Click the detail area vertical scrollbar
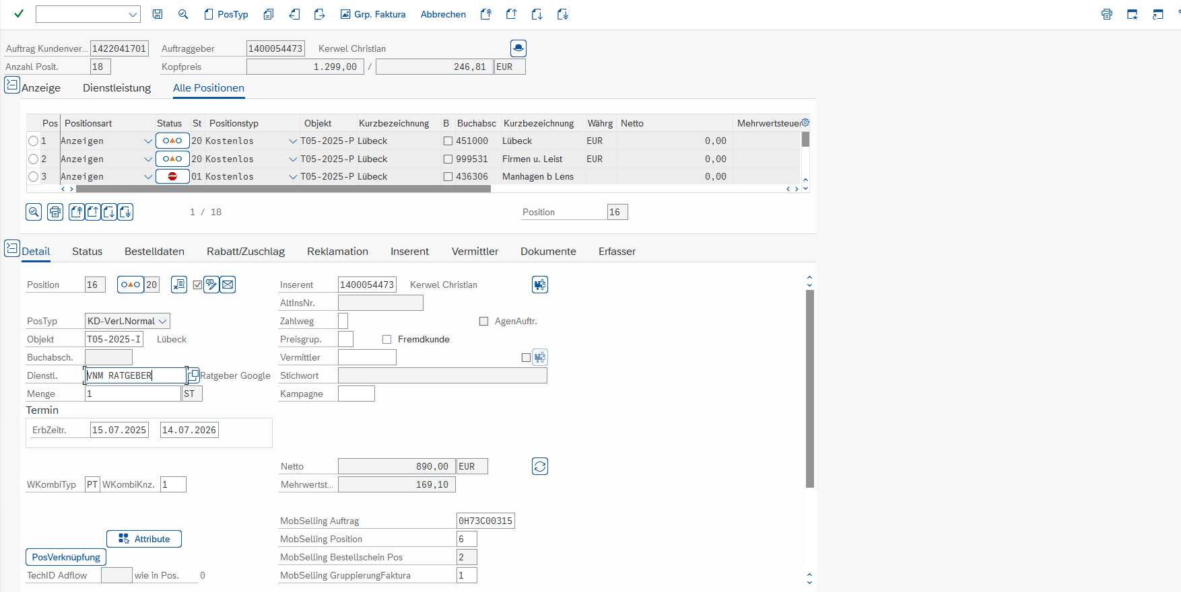This screenshot has width=1181, height=592. [x=810, y=388]
